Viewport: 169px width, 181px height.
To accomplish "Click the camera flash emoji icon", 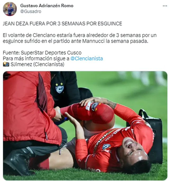I will click(x=6, y=64).
